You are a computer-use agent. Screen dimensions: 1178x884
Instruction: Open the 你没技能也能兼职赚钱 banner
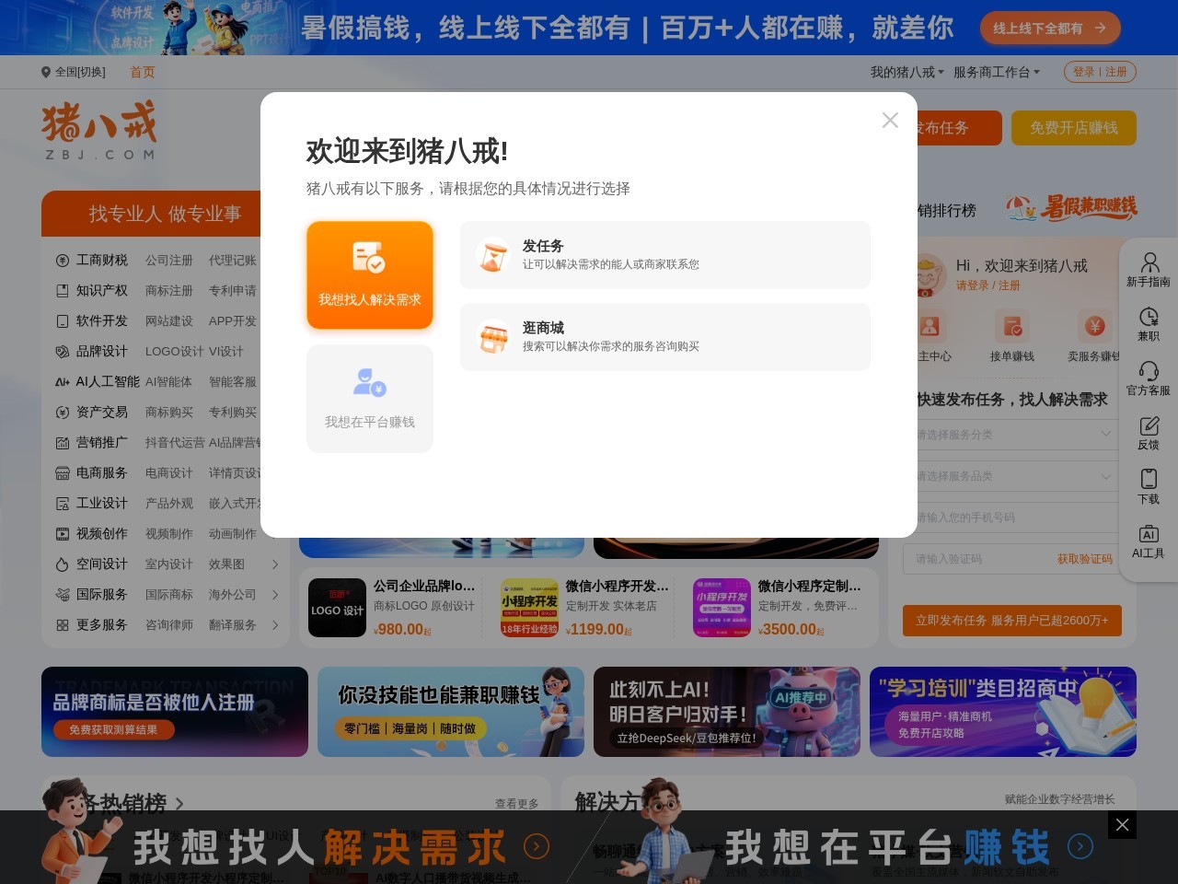[451, 712]
